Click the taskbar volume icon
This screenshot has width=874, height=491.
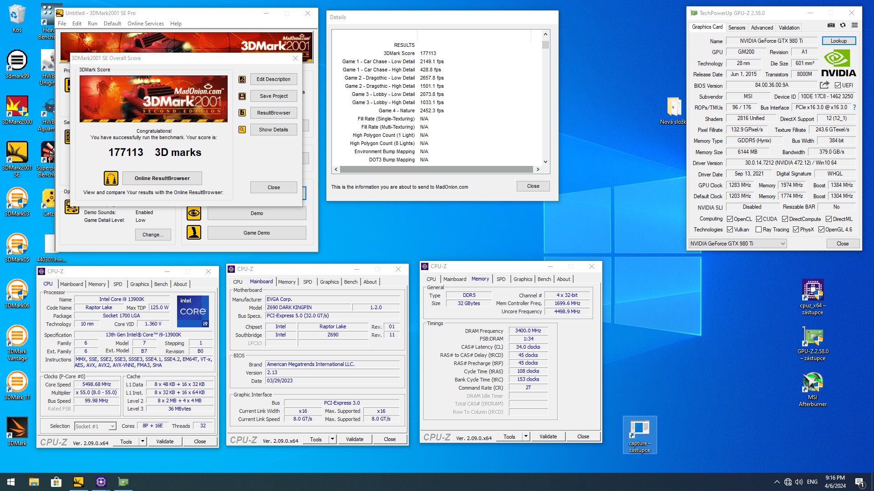point(799,482)
